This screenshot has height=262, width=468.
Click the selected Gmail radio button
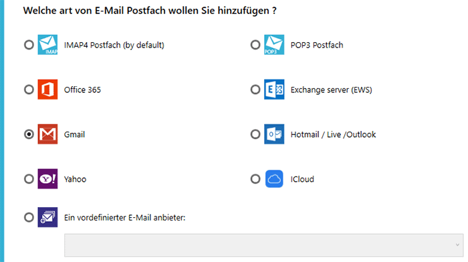29,134
